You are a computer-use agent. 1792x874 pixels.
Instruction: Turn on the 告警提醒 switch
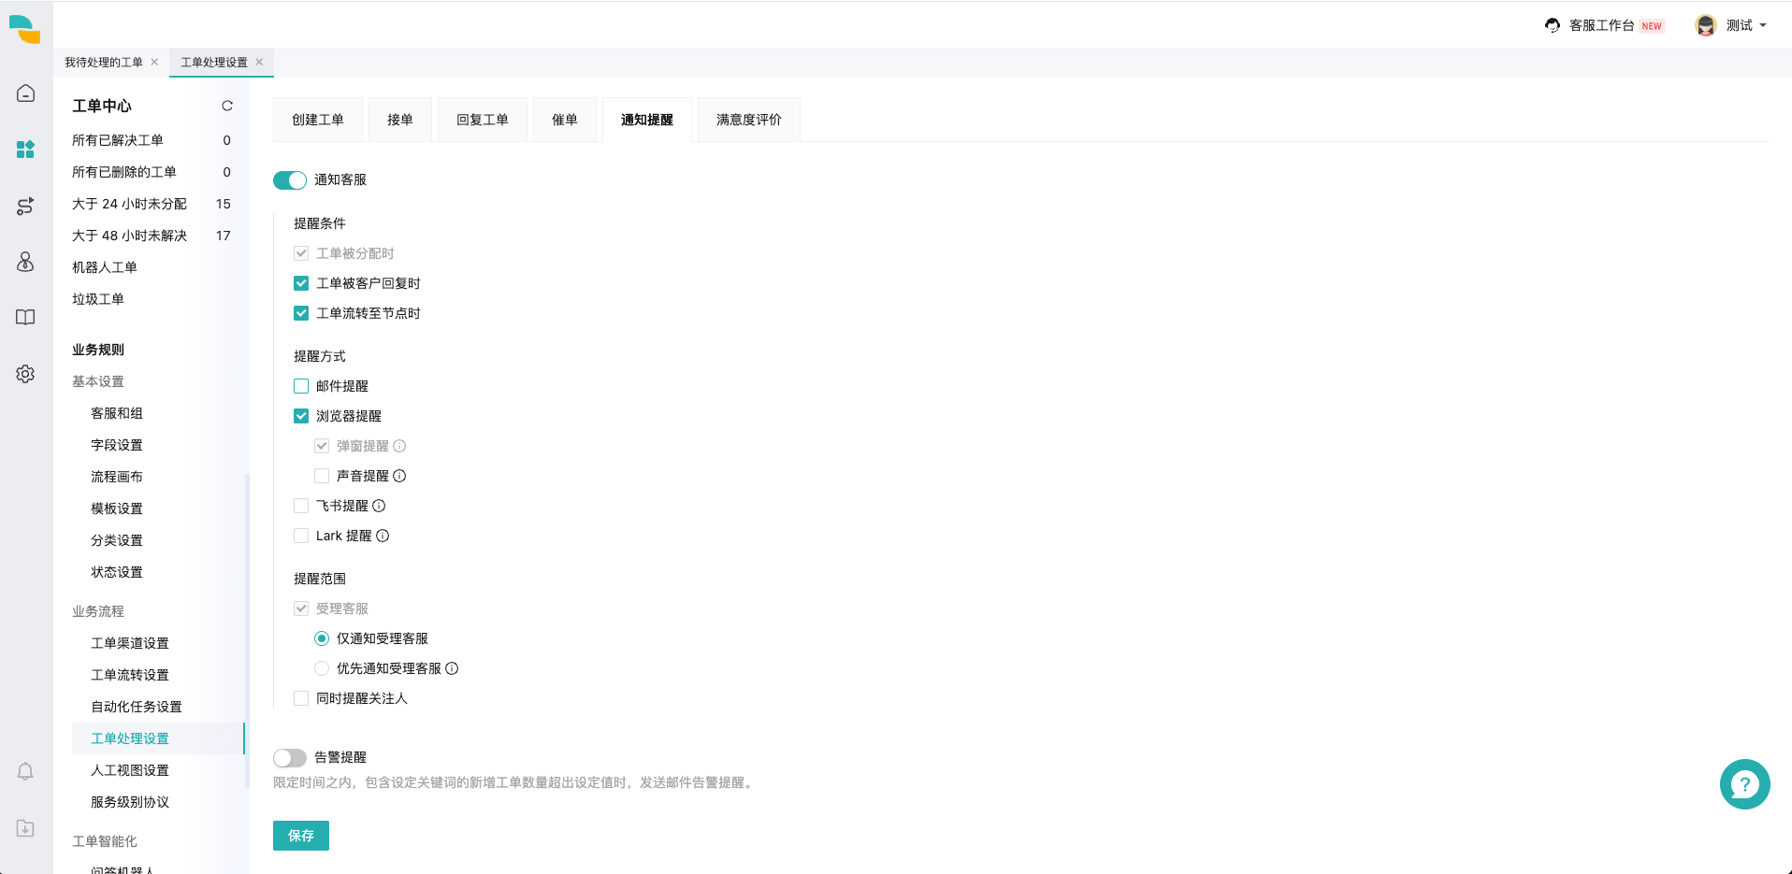(290, 758)
